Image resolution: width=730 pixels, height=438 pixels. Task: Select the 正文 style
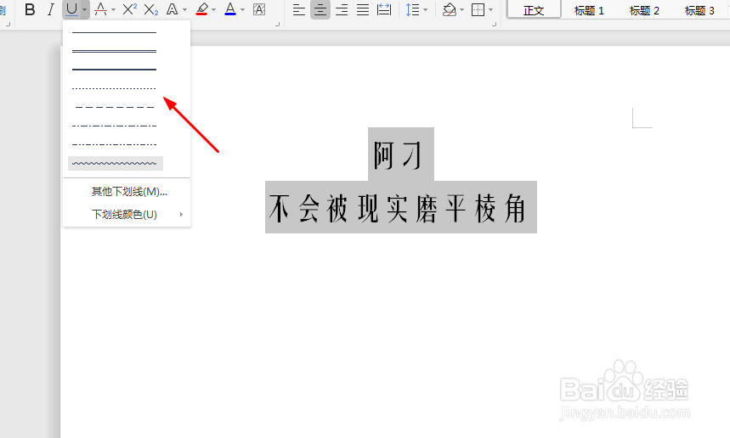tap(534, 10)
